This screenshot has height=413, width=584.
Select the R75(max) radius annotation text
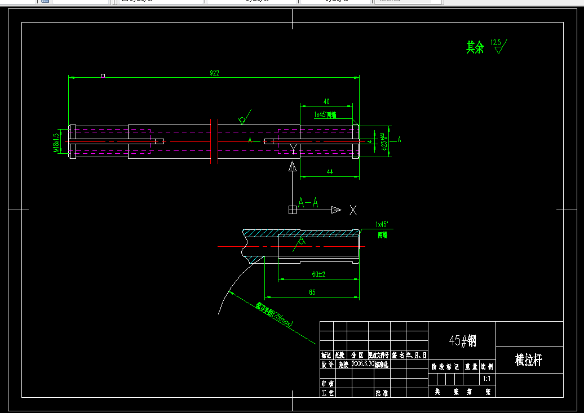click(275, 315)
